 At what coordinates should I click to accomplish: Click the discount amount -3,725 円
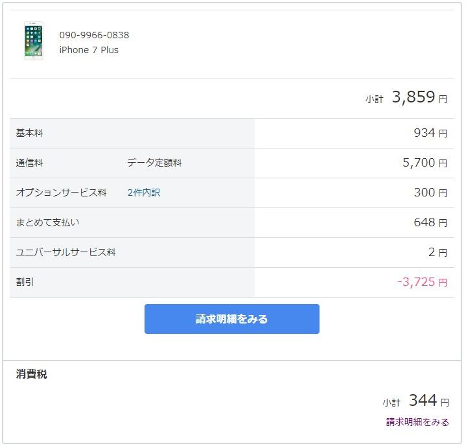tap(423, 282)
